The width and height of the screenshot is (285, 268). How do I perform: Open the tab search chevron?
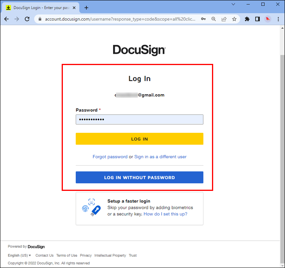(233, 4)
